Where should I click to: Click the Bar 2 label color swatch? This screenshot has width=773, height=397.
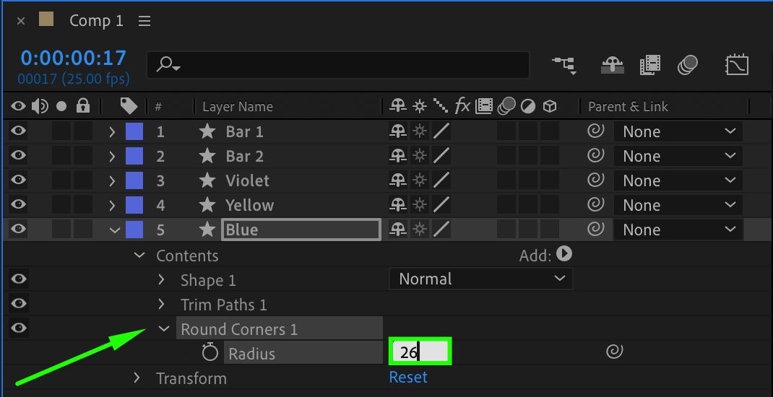(x=134, y=156)
